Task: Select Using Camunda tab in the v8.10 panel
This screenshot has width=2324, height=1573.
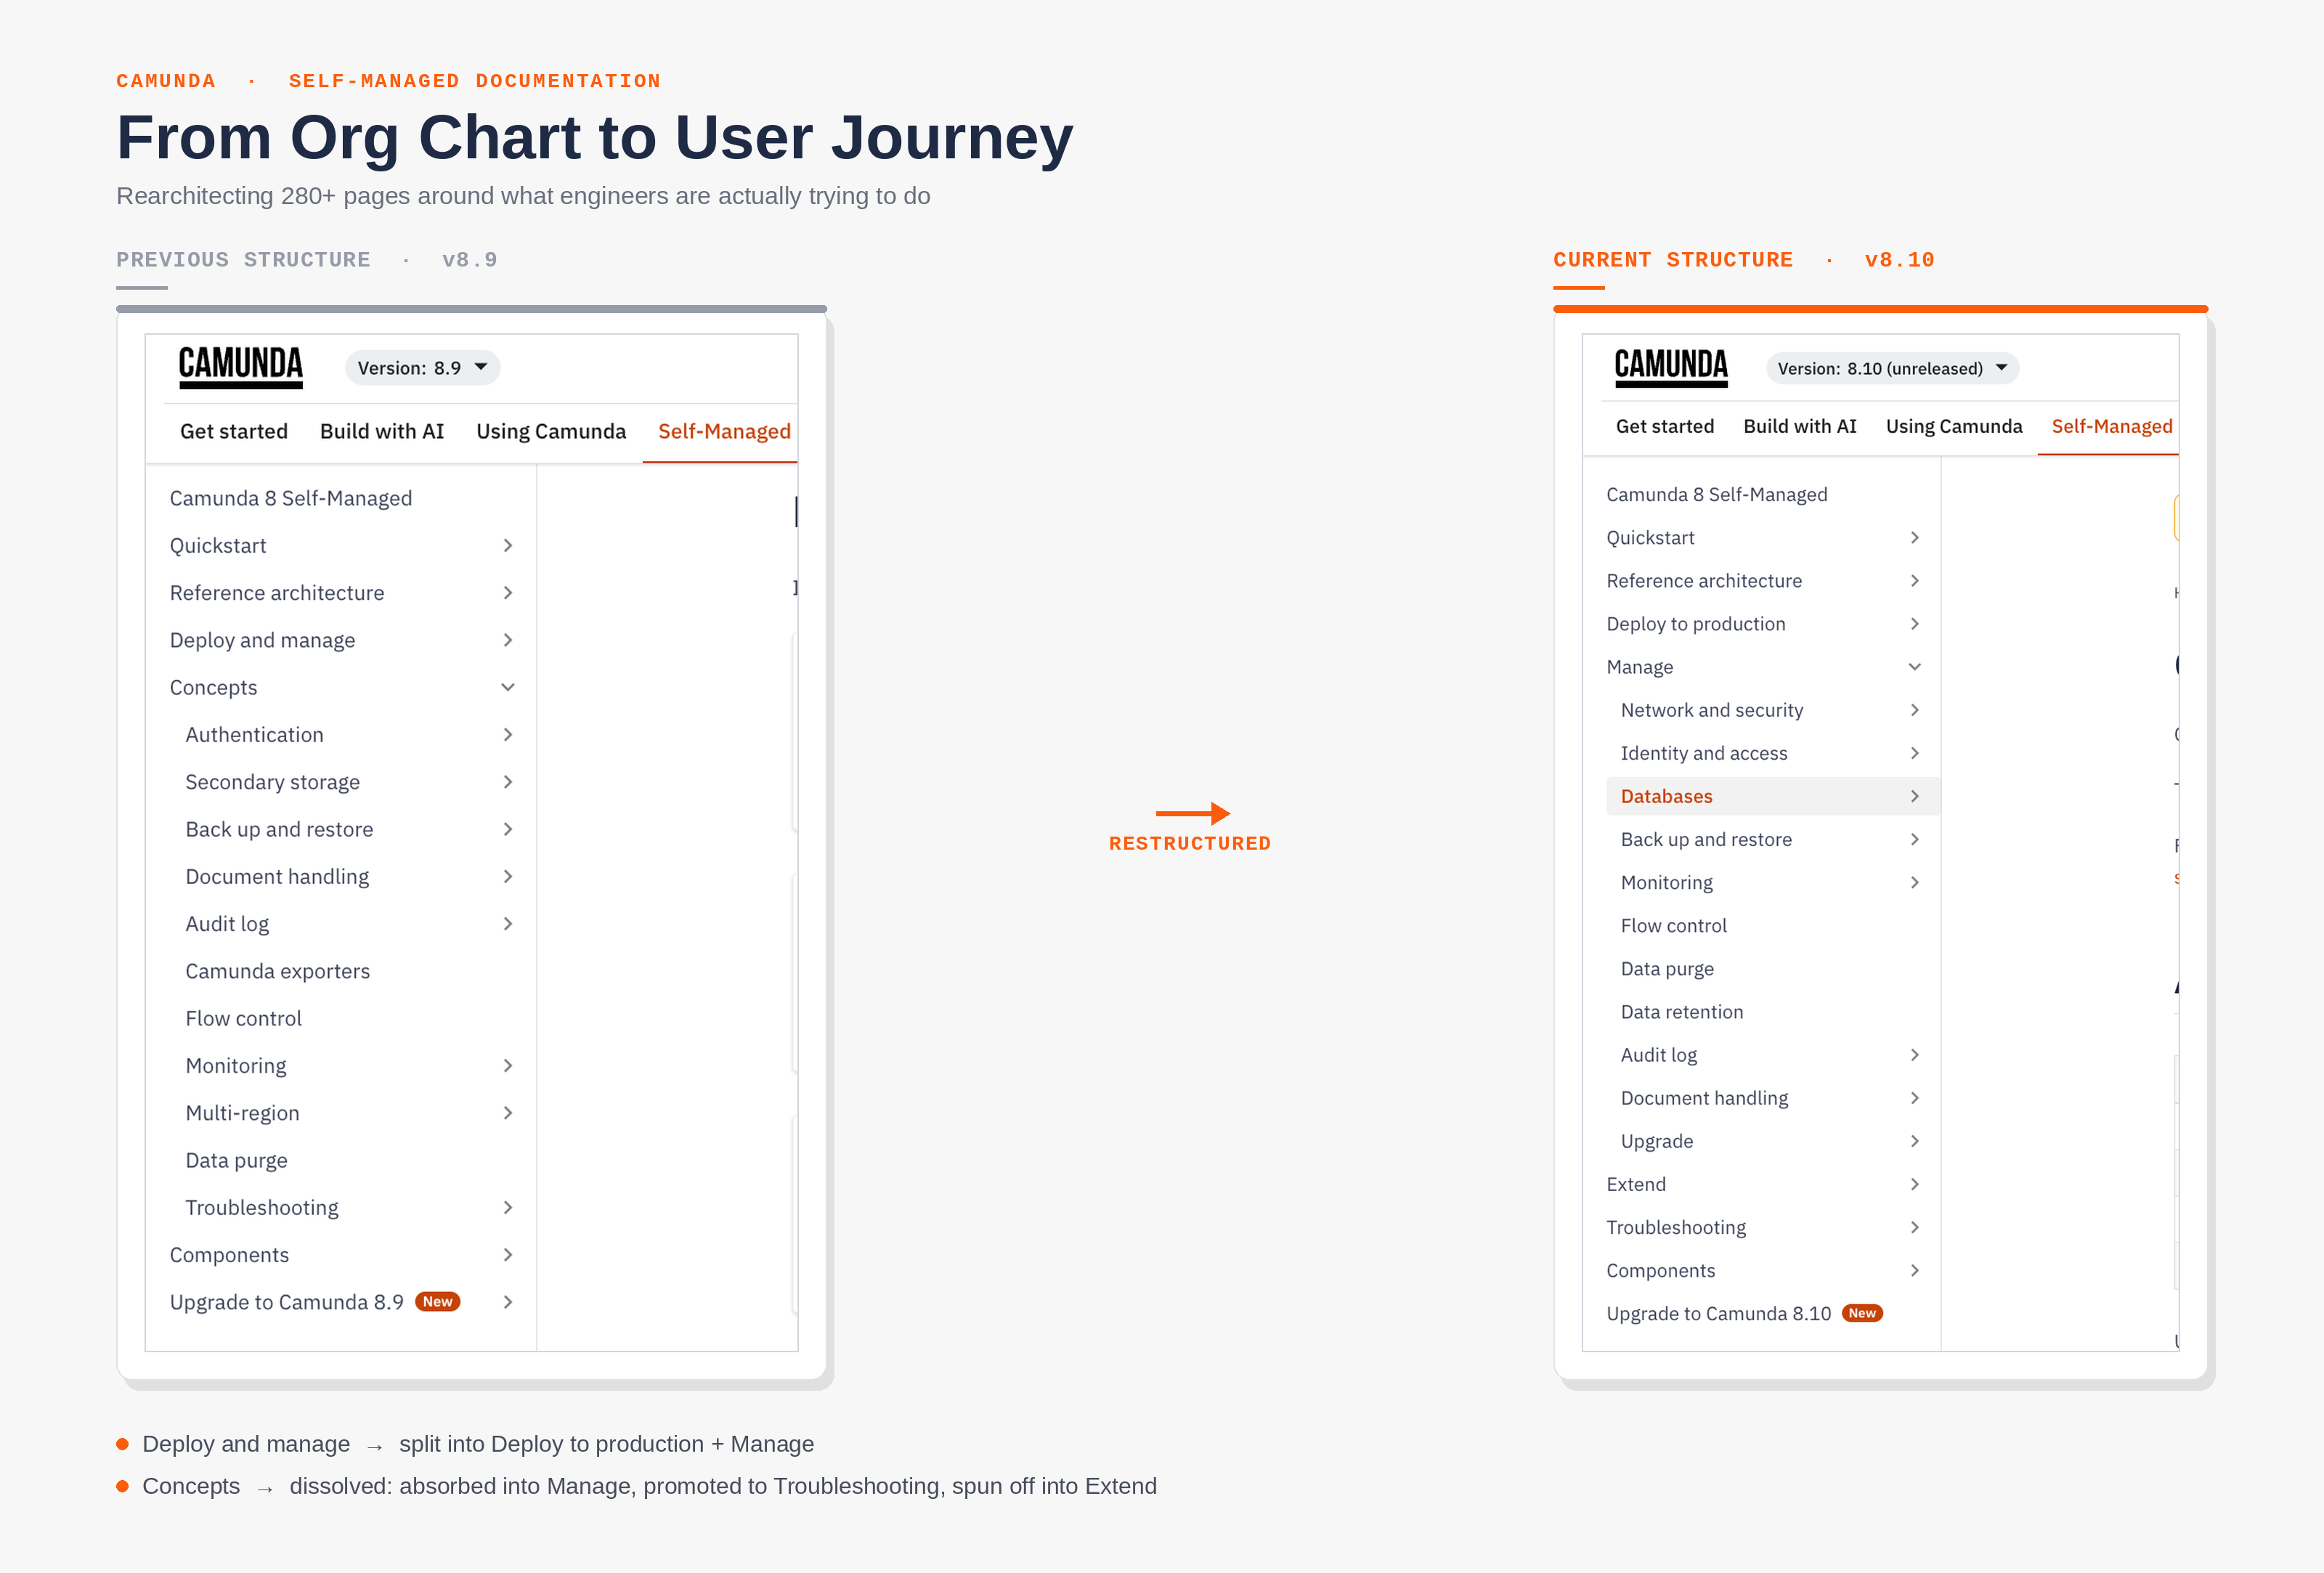Action: [1954, 426]
